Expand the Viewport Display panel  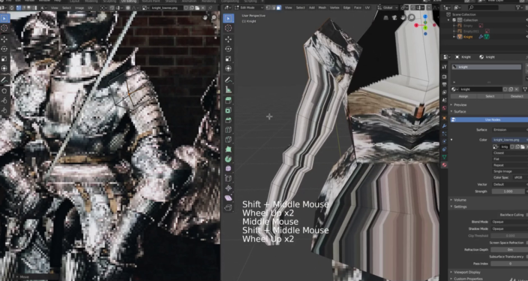point(467,272)
